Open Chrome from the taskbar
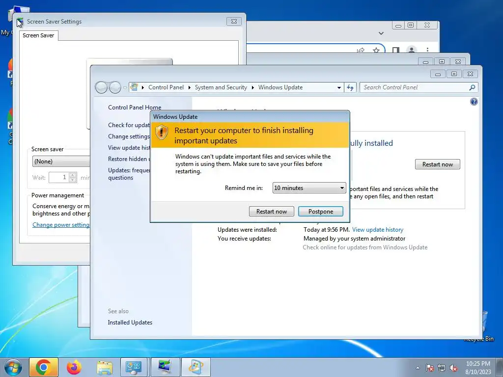 [44, 367]
